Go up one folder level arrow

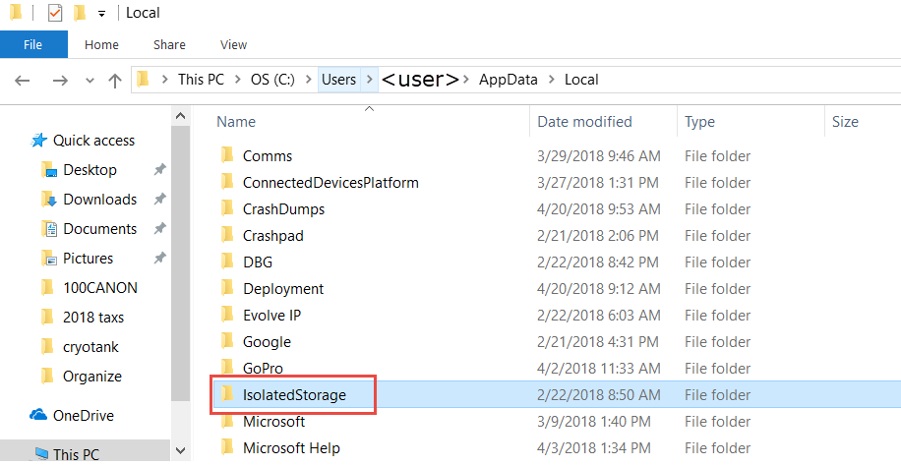point(114,81)
